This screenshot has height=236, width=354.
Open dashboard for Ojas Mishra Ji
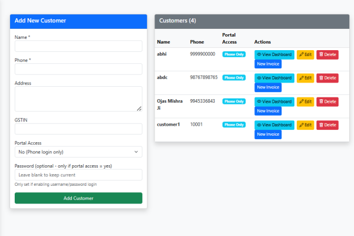(274, 101)
